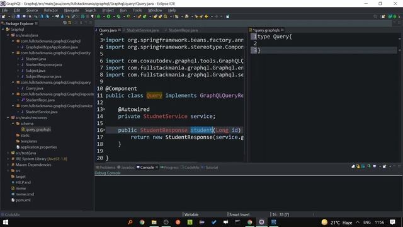Image resolution: width=403 pixels, height=227 pixels.
Task: Collapse the src/main/resources folder
Action: tap(8, 118)
